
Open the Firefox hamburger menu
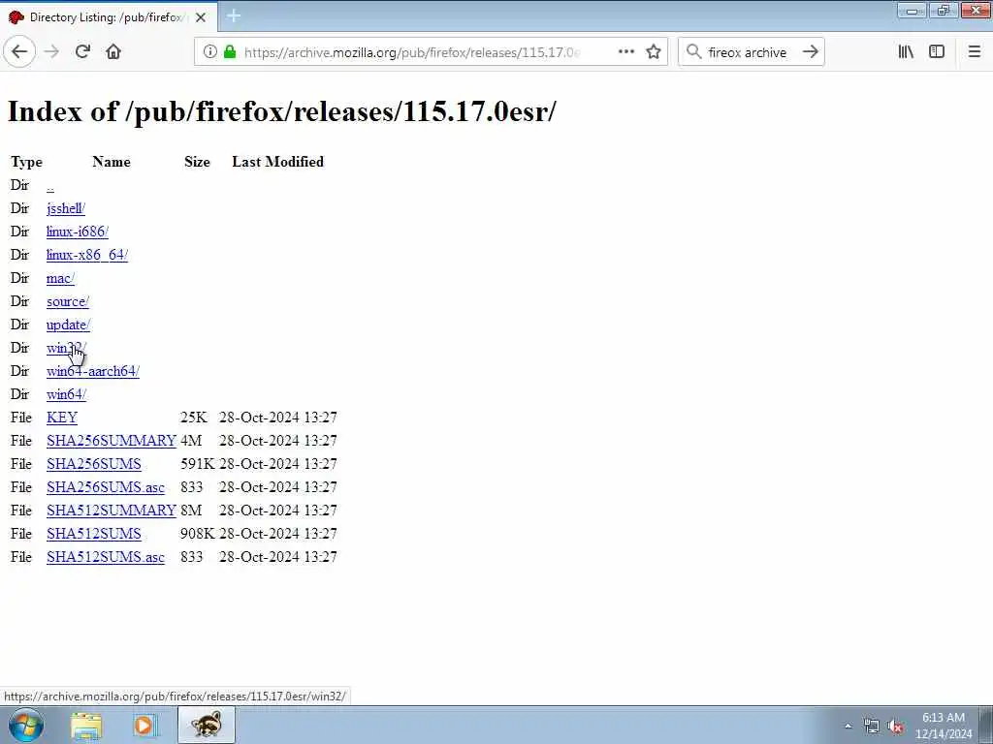coord(975,52)
